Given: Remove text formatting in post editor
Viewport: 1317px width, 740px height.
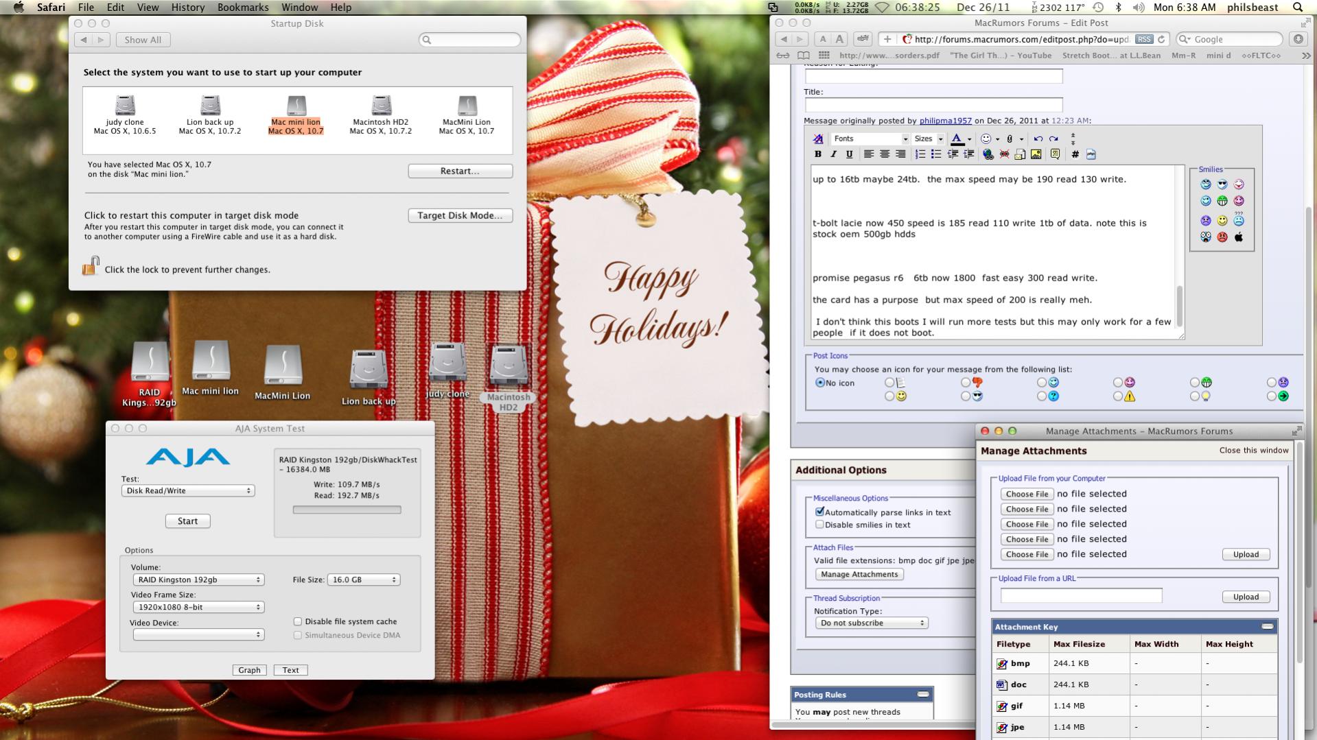Looking at the screenshot, I should (x=817, y=139).
